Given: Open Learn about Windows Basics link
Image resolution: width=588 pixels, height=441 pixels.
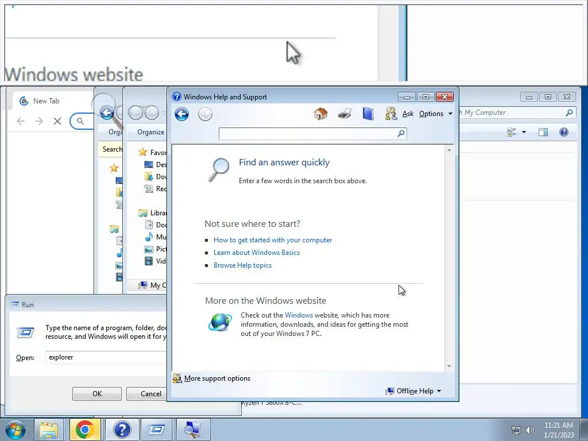Looking at the screenshot, I should tap(257, 253).
